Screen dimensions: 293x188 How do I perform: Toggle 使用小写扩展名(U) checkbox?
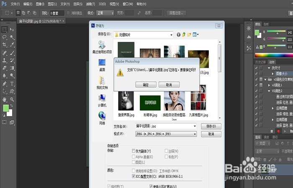pos(151,186)
